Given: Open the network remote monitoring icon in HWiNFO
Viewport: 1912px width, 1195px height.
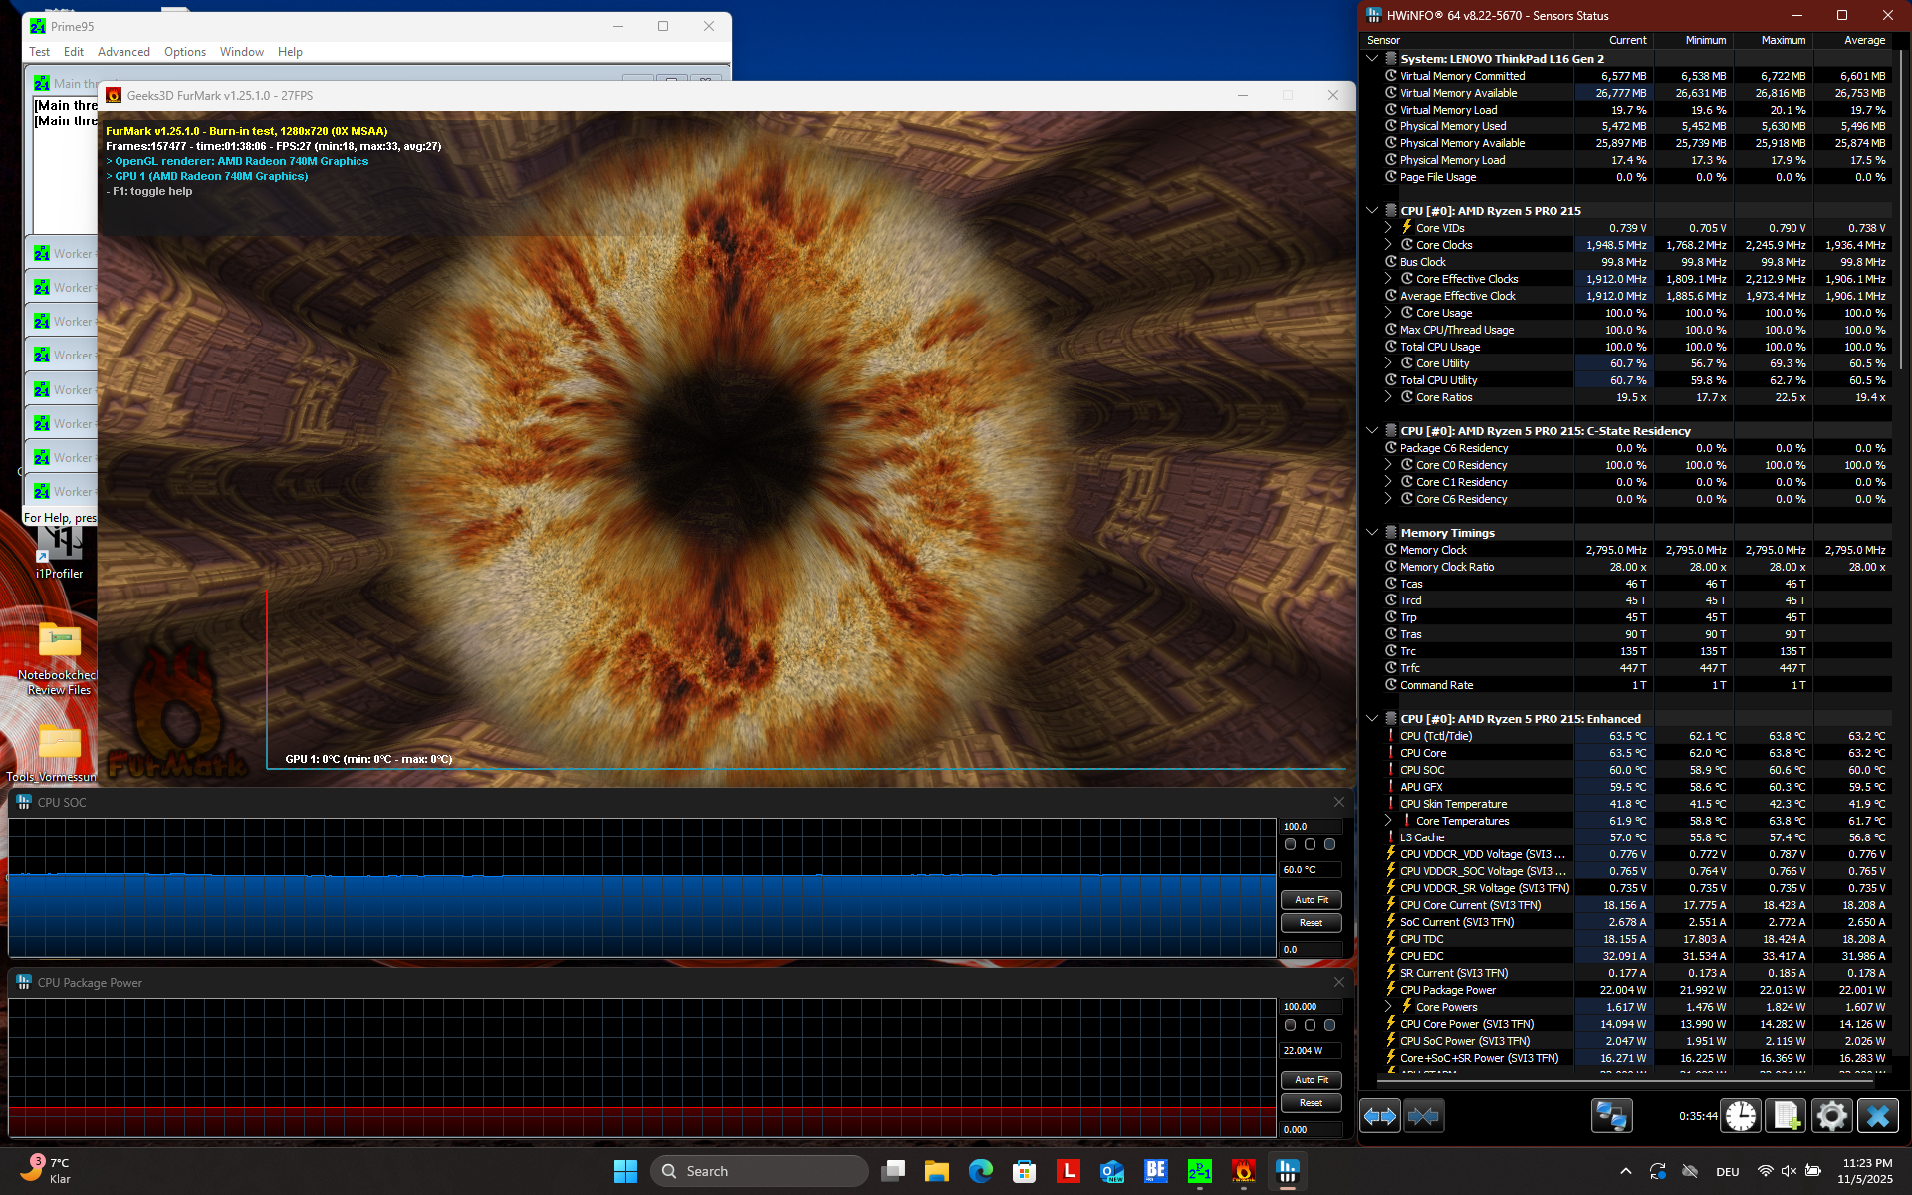Looking at the screenshot, I should pyautogui.click(x=1611, y=1116).
